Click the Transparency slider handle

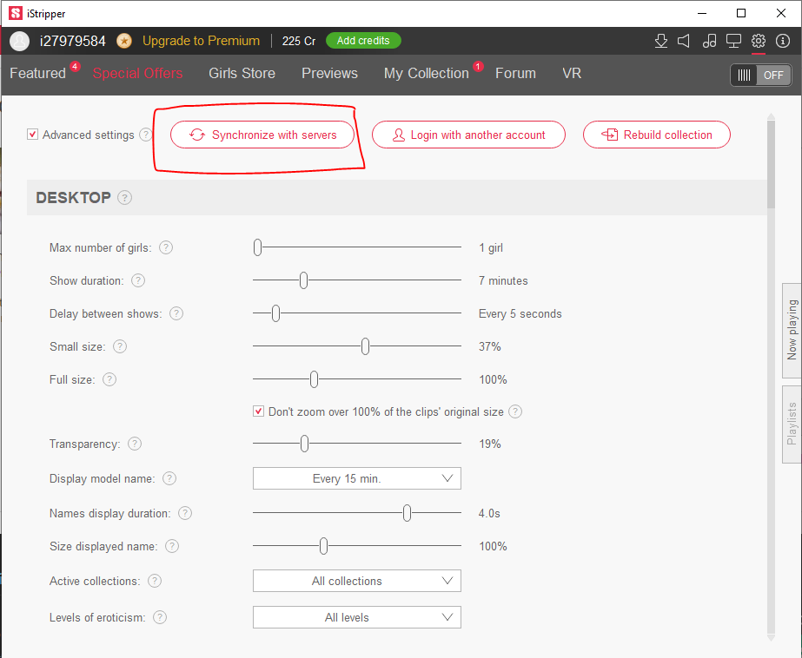click(304, 444)
